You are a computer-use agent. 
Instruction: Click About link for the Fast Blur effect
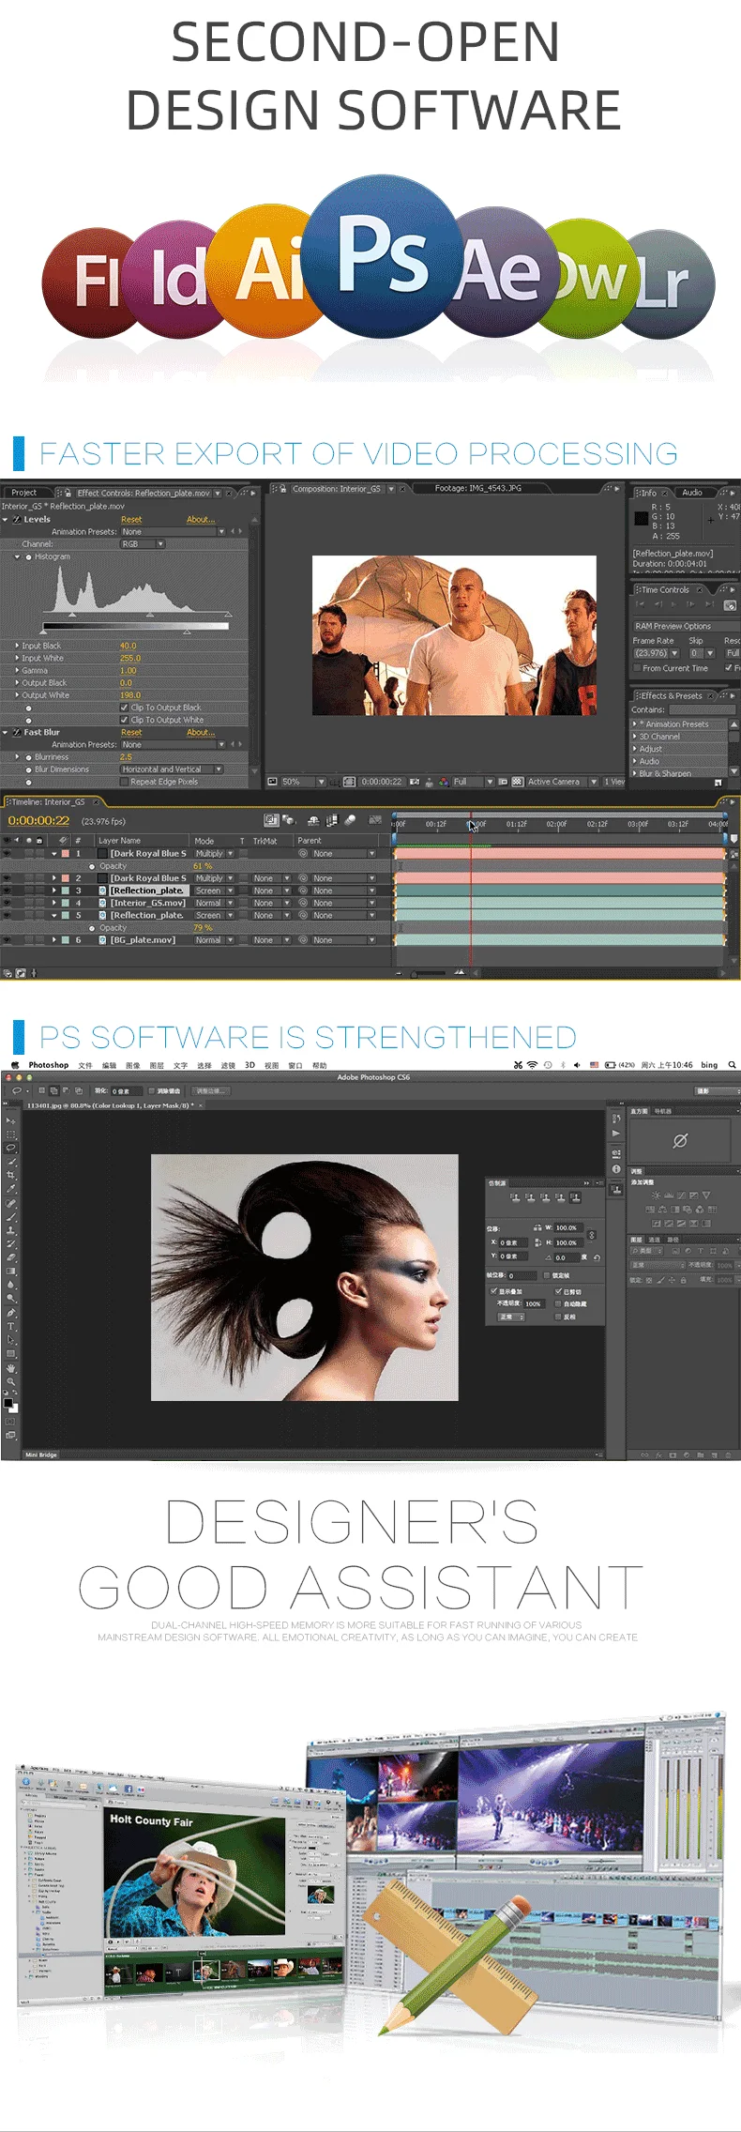click(201, 732)
